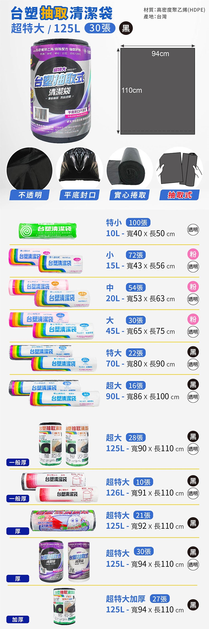Image resolution: width=209 pixels, height=629 pixels.
Task: Click the 黑 badge in the 70L row
Action: pos(193,352)
